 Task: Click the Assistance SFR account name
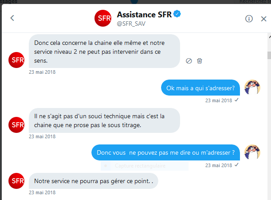[144, 14]
